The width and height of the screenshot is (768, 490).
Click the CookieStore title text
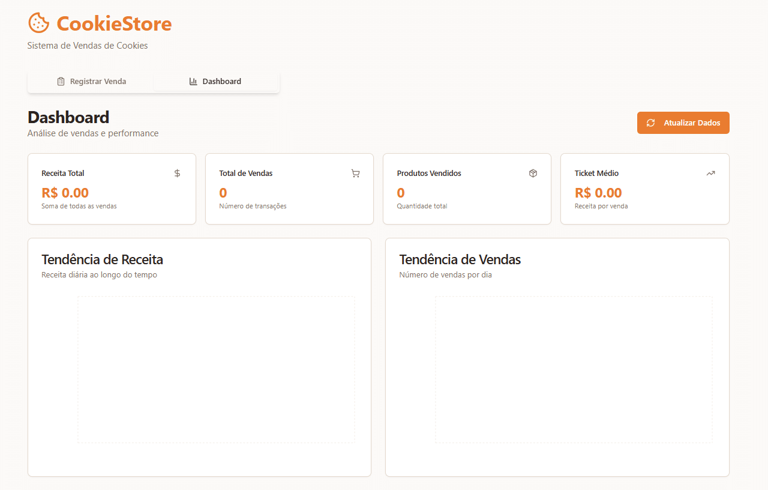[x=114, y=23]
